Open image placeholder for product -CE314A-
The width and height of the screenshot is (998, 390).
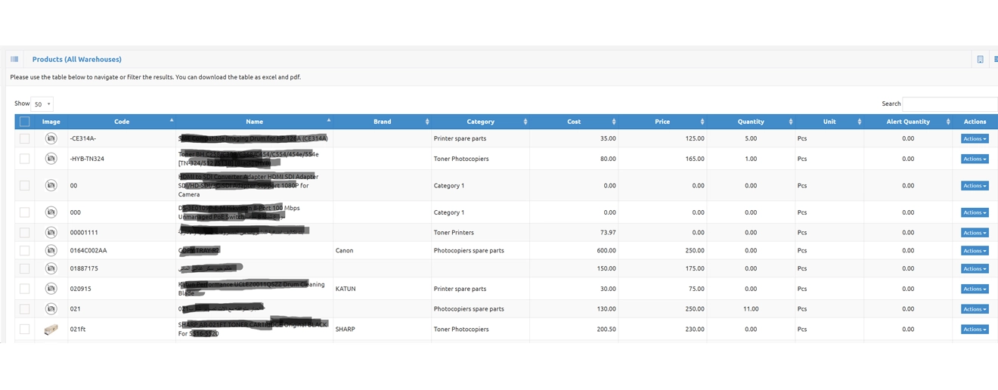tap(51, 138)
